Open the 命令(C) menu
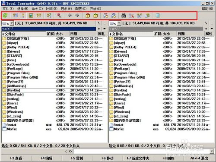 (x=37, y=9)
